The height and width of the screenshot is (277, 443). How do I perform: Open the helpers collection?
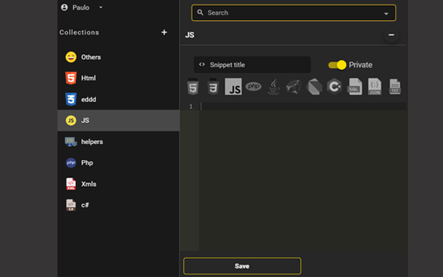[91, 141]
